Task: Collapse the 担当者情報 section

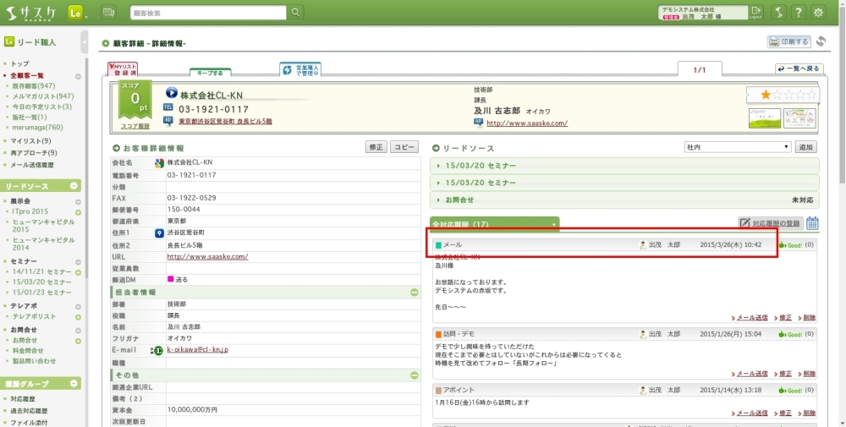Action: coord(415,293)
